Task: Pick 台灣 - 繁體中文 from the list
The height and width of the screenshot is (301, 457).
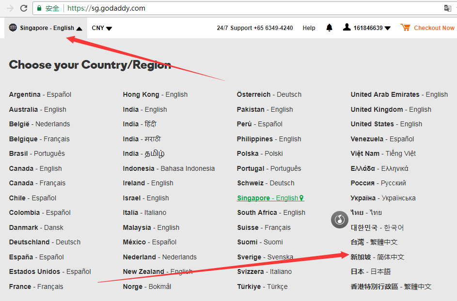Action: 374,242
